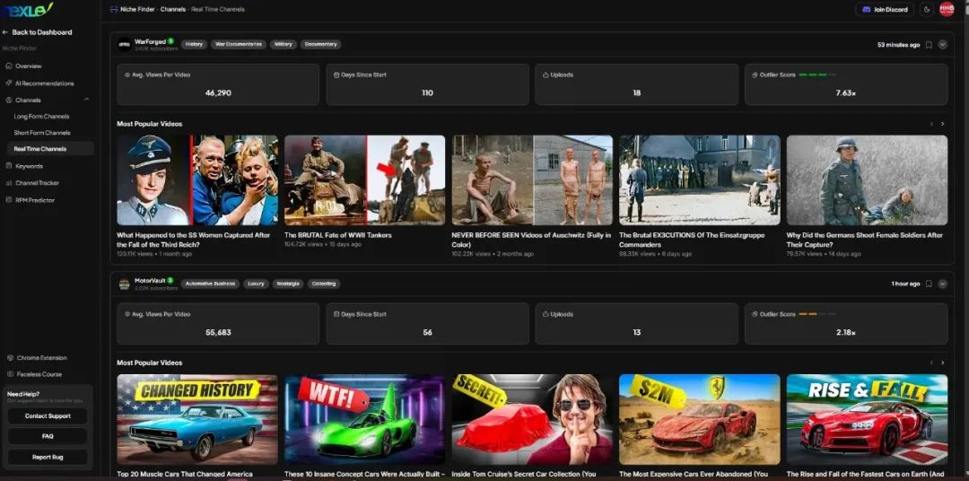This screenshot has height=481, width=969.
Task: Toggle dark mode with the moon icon
Action: (x=927, y=9)
